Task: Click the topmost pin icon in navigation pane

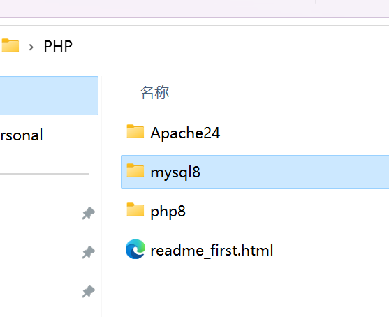Action: click(88, 214)
